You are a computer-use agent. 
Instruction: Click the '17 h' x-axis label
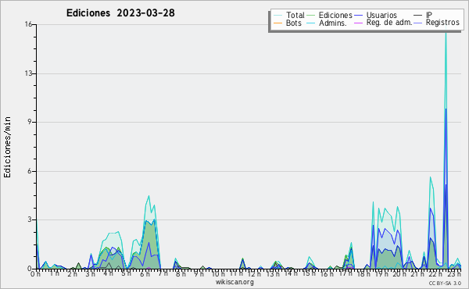(345, 274)
